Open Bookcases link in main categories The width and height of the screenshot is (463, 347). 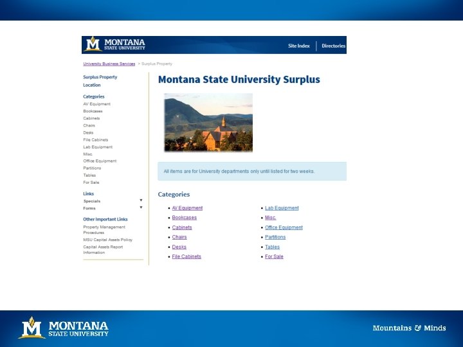(x=185, y=217)
